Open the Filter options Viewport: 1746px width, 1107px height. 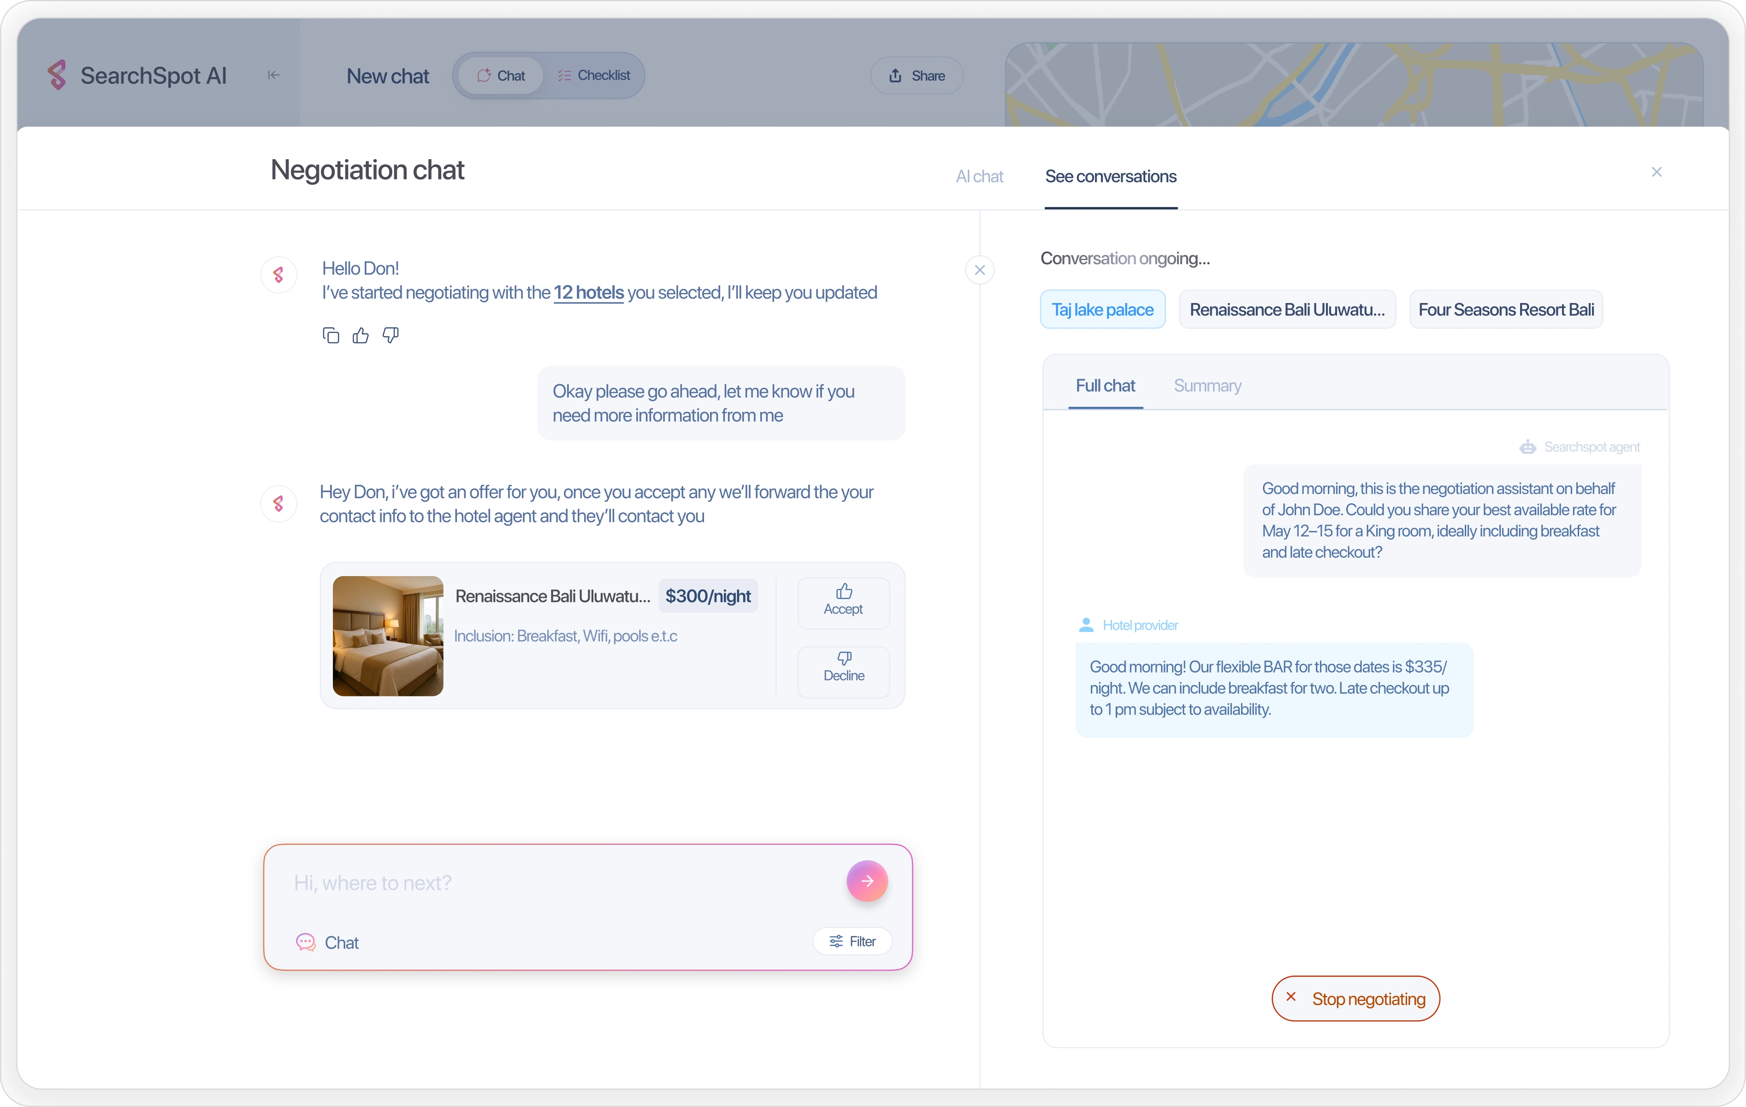click(852, 941)
